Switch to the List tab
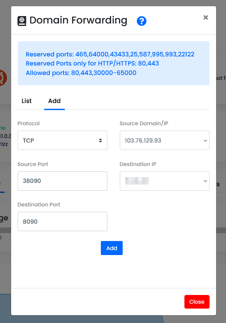 coord(27,101)
